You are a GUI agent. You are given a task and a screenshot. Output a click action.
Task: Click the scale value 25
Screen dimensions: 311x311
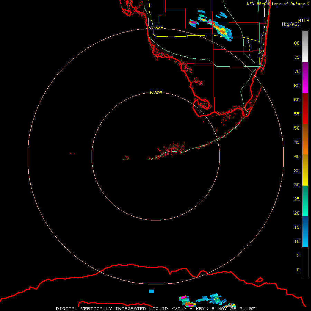tap(297, 199)
